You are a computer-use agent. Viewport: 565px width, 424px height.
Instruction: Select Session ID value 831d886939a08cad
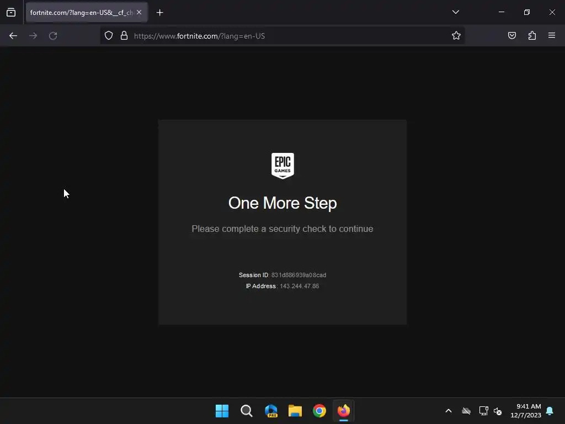coord(299,275)
